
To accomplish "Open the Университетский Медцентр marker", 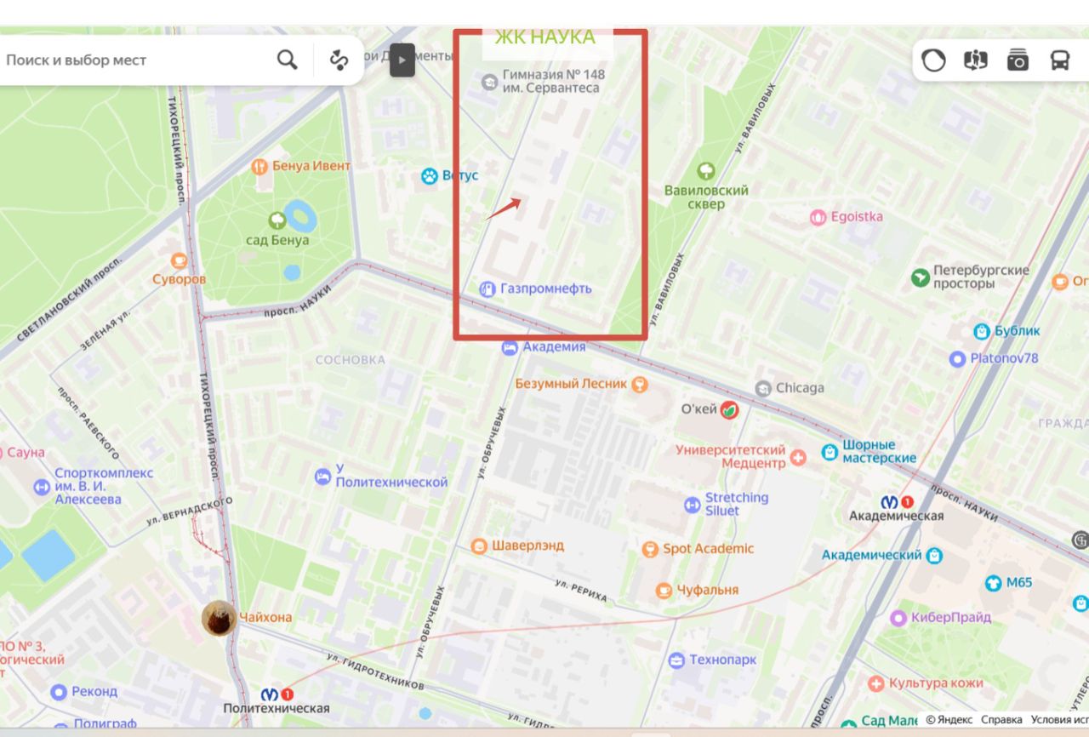I will [798, 458].
